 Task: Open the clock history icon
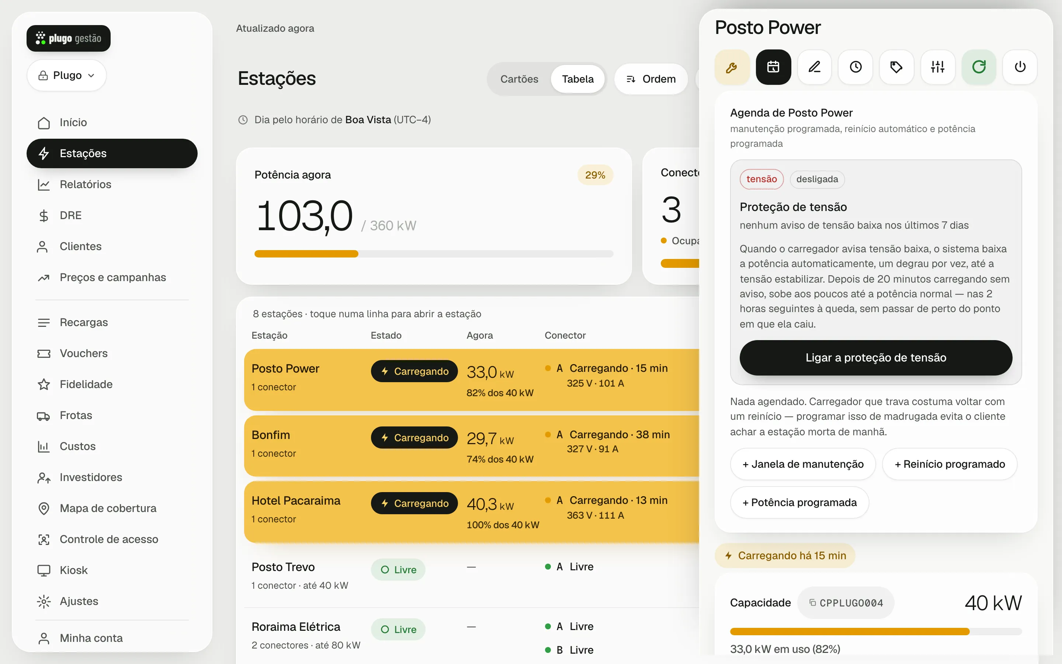(x=855, y=67)
